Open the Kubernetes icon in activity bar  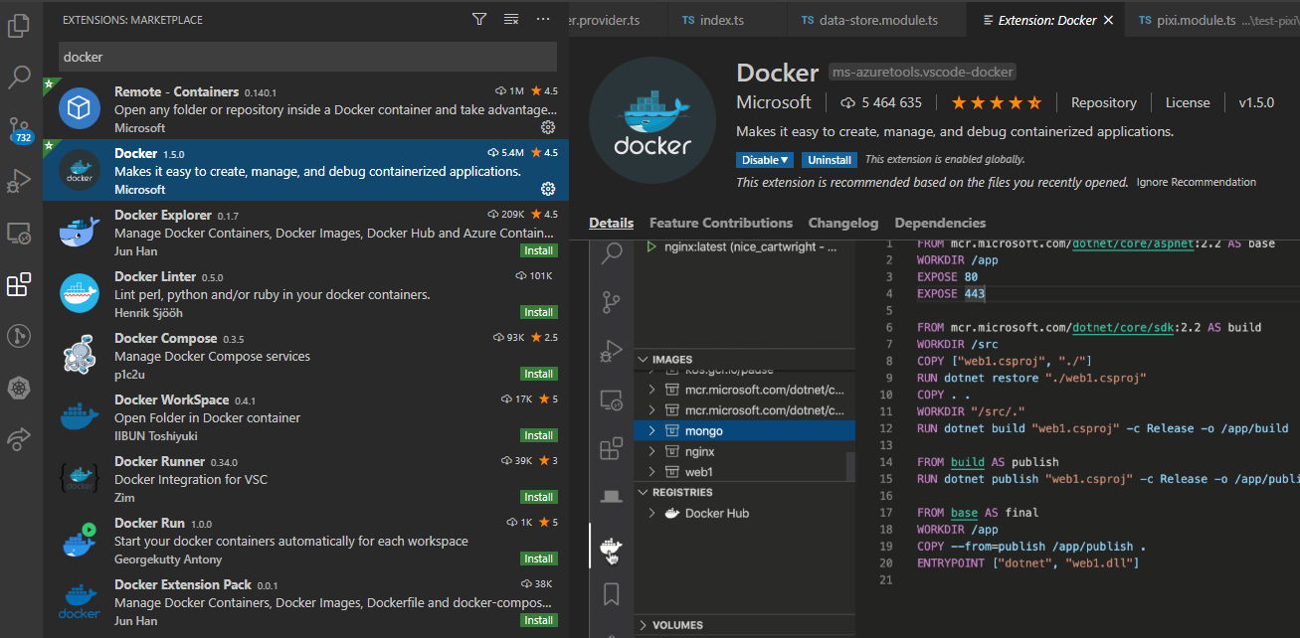pyautogui.click(x=19, y=388)
